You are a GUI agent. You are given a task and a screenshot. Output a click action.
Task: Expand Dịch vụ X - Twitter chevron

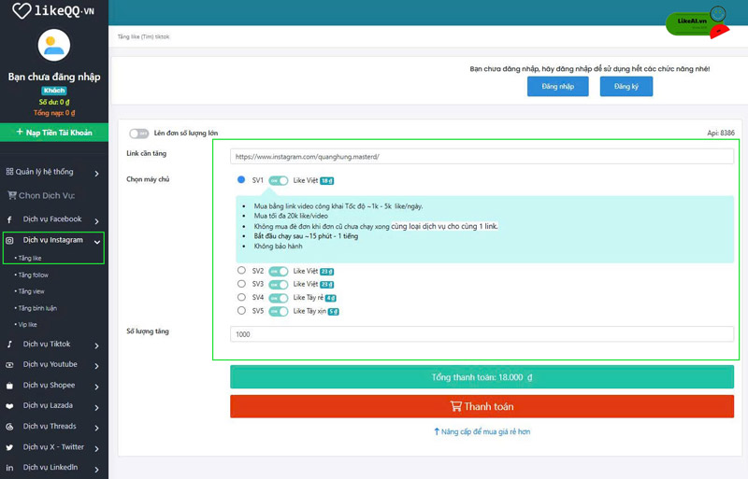pyautogui.click(x=97, y=448)
